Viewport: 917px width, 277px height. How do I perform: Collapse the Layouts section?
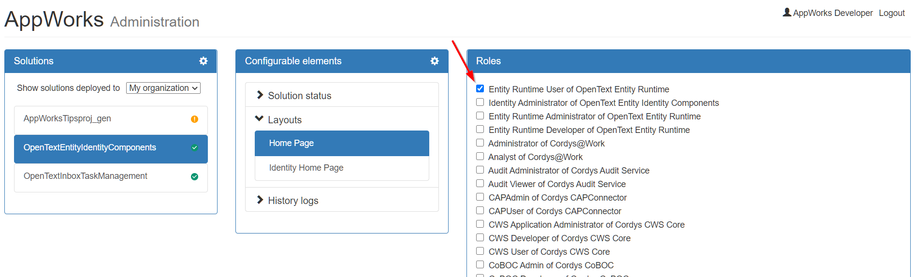284,120
